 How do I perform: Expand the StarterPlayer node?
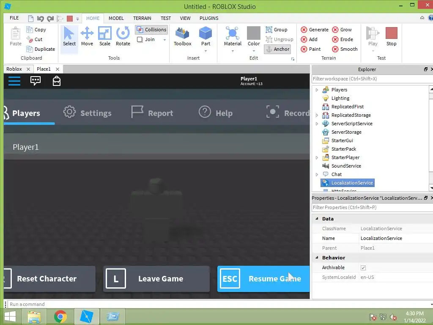pos(317,157)
